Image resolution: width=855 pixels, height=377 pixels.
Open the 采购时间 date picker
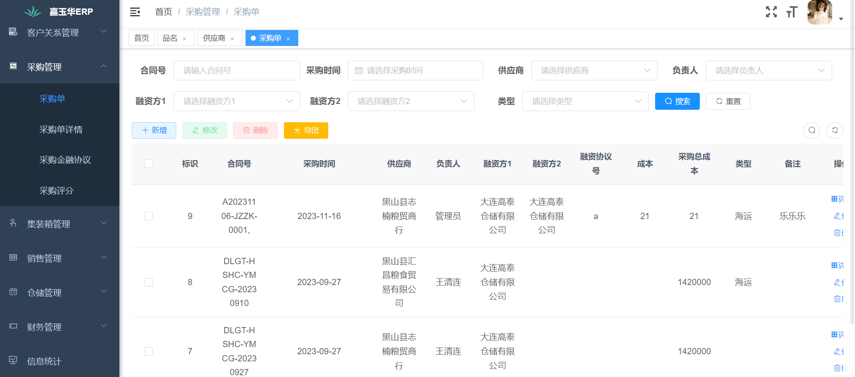(x=415, y=70)
